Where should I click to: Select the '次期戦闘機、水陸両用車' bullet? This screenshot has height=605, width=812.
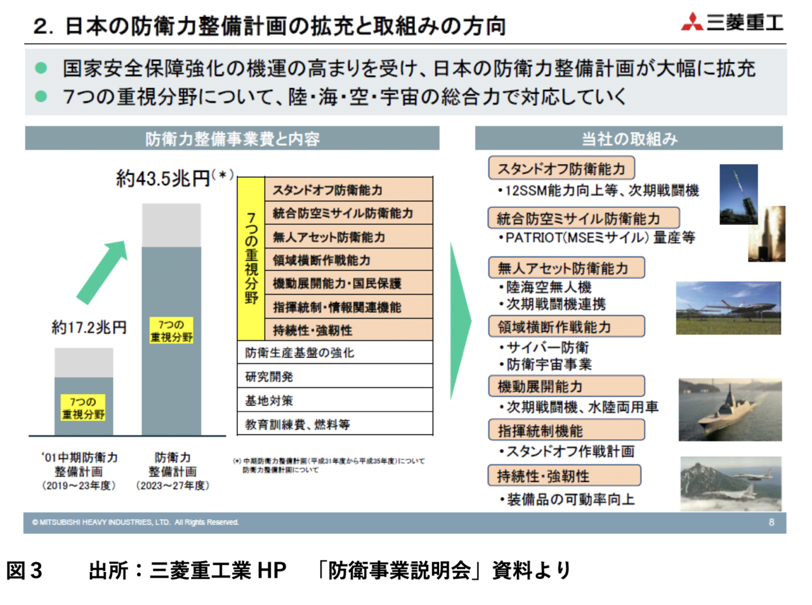click(579, 407)
